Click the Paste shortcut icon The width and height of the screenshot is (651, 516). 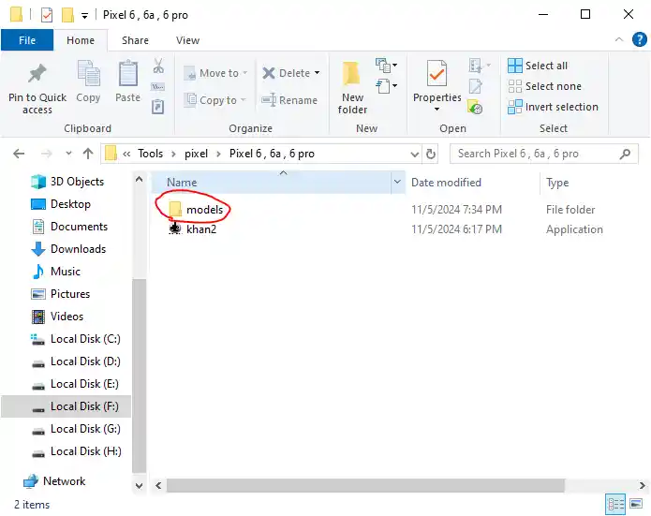157,107
